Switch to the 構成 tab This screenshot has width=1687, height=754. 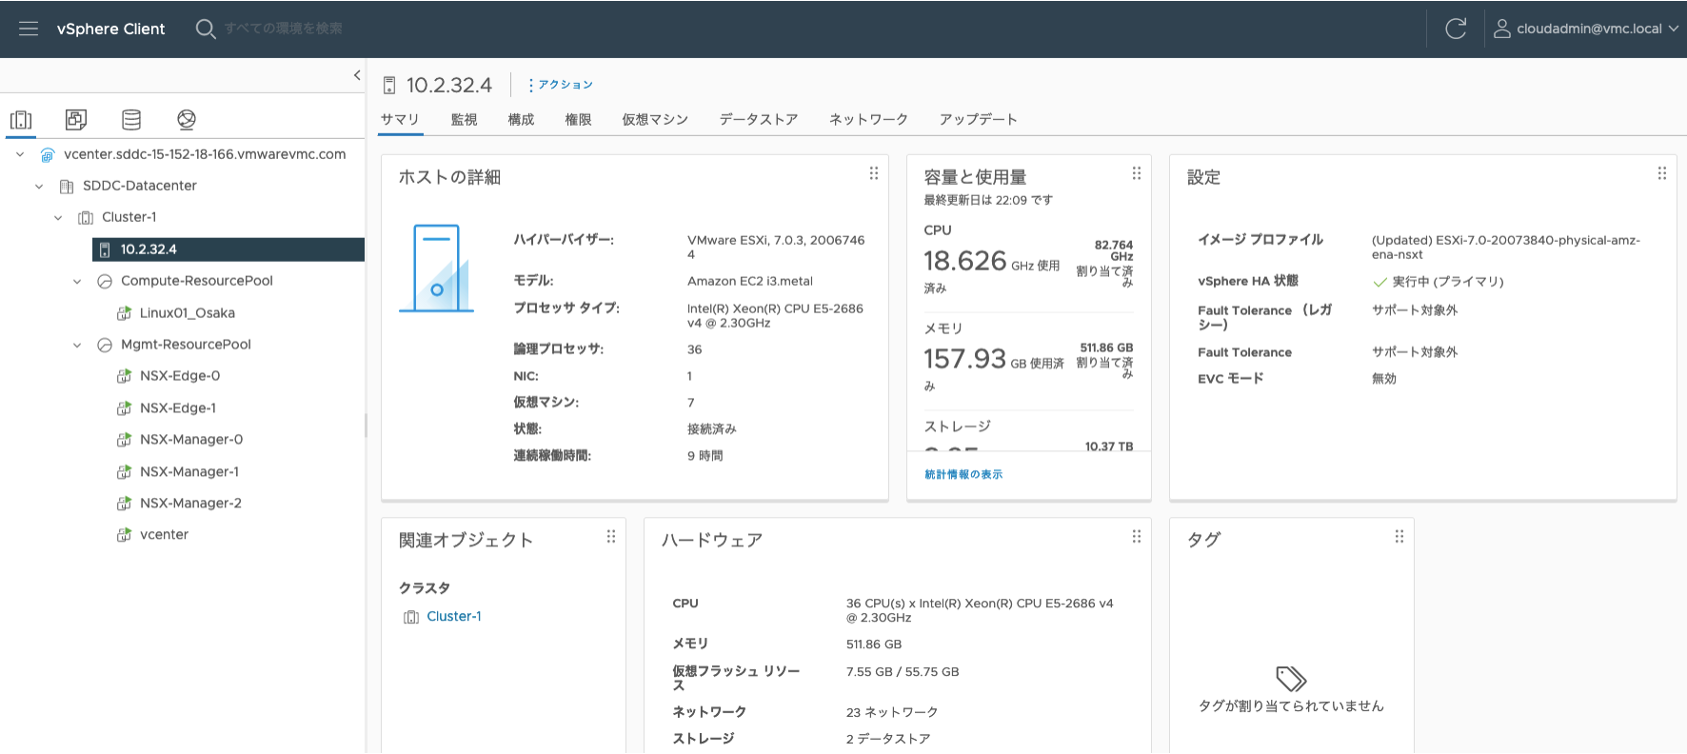(x=521, y=119)
